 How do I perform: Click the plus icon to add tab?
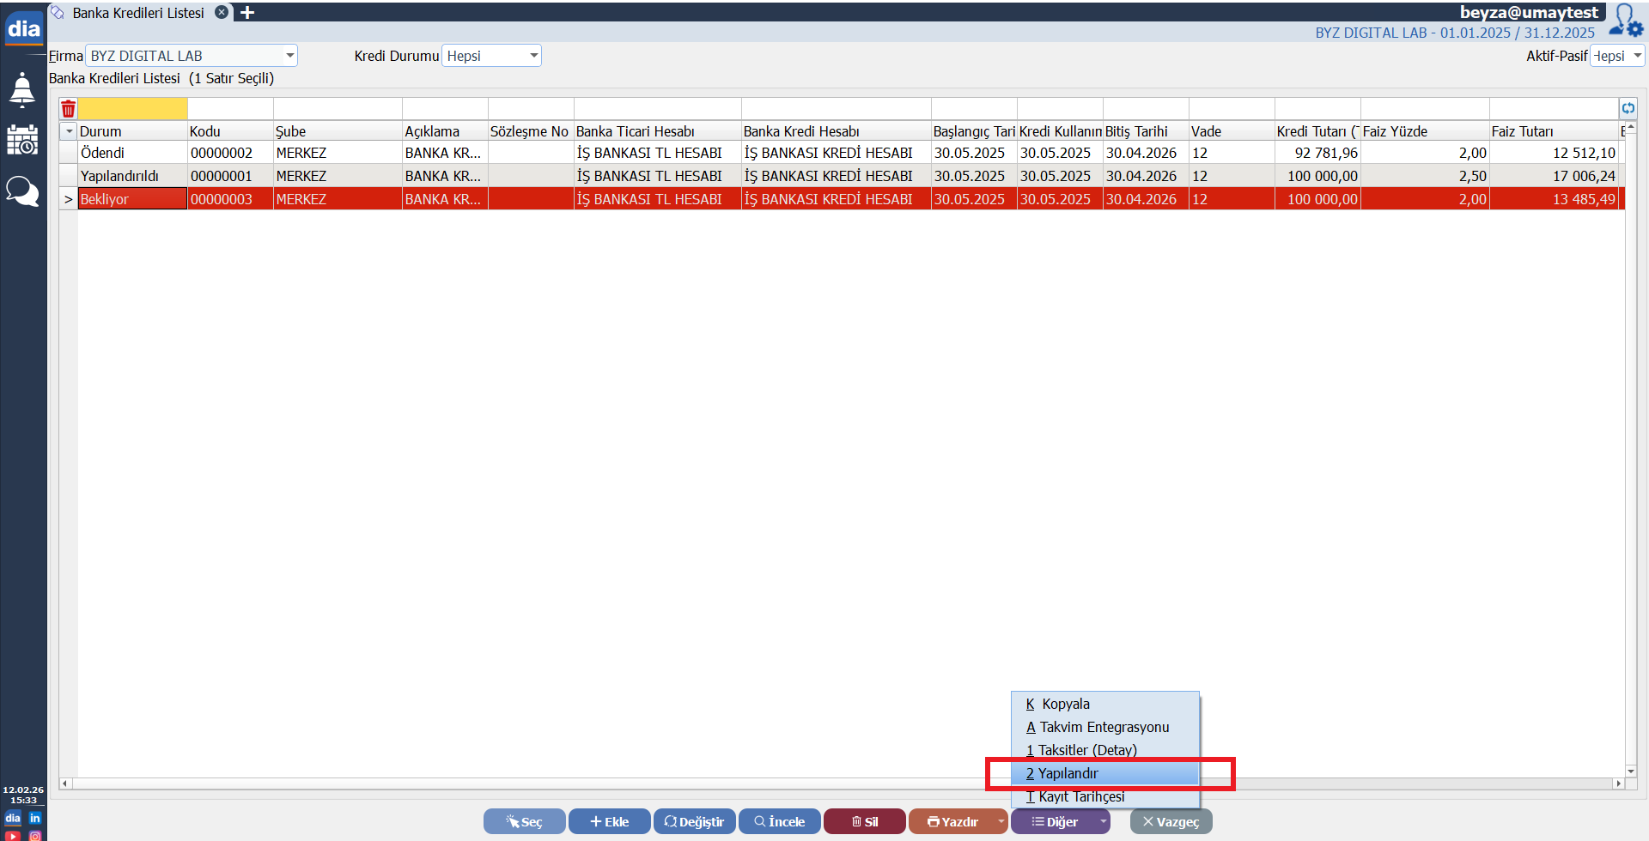[x=247, y=13]
